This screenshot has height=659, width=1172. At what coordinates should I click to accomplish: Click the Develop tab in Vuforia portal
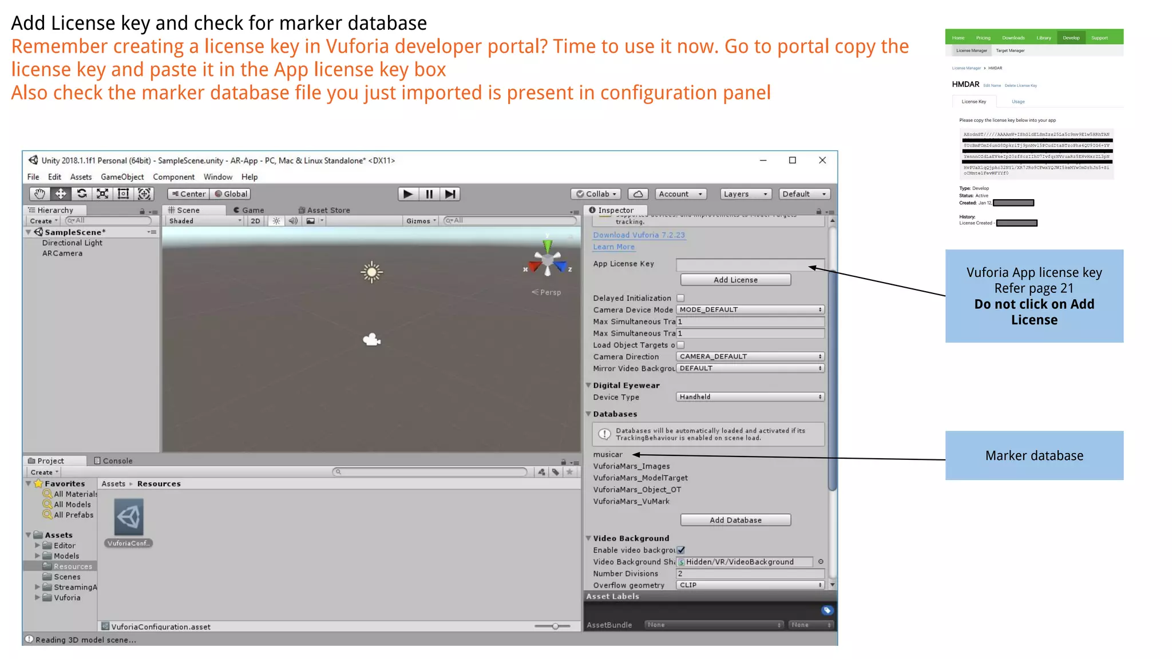(1071, 38)
